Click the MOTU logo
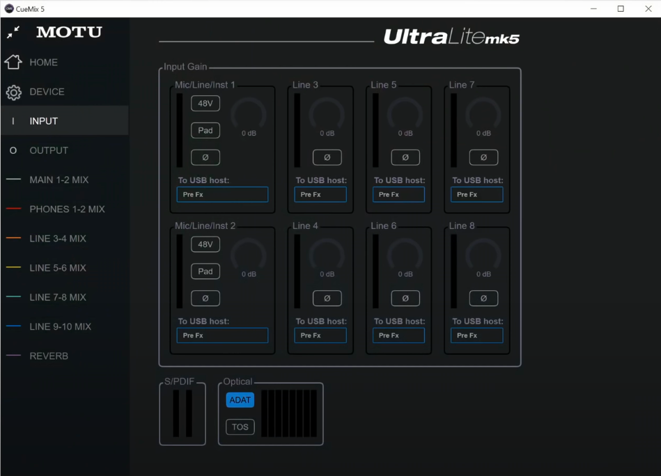Viewport: 661px width, 476px height. tap(69, 32)
